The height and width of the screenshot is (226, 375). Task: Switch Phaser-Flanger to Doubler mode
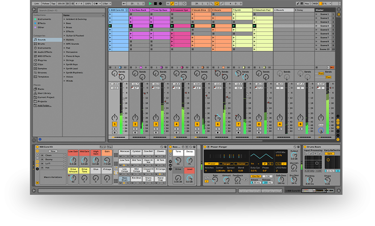(241, 164)
